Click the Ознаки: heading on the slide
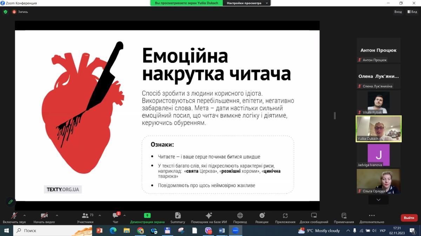Viewport: 421px width, 236px height. pyautogui.click(x=162, y=144)
